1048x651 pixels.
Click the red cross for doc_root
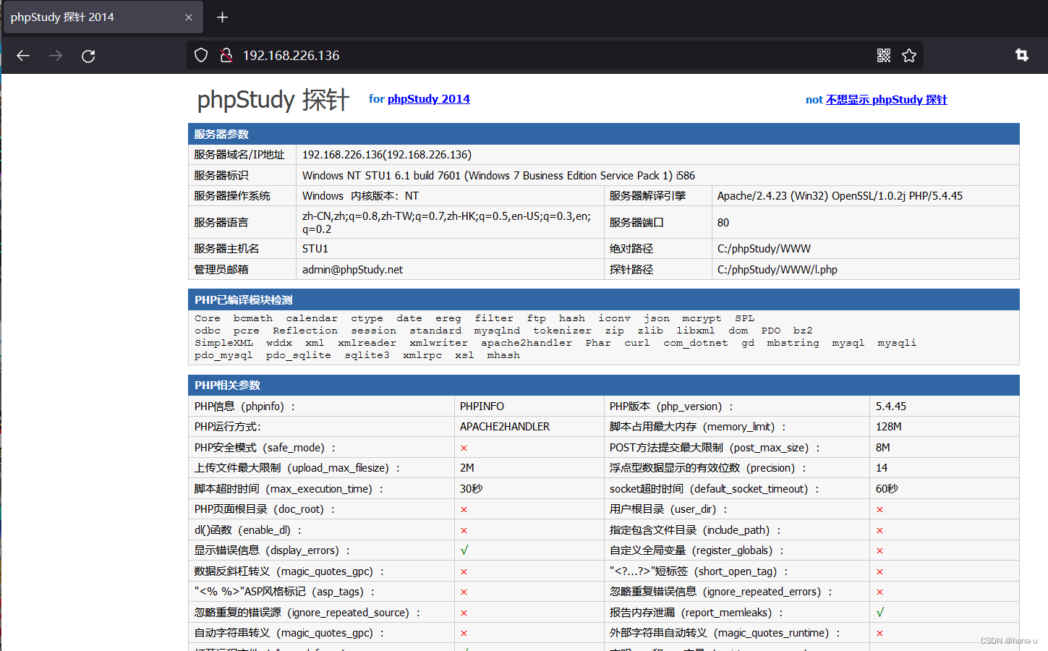point(464,510)
